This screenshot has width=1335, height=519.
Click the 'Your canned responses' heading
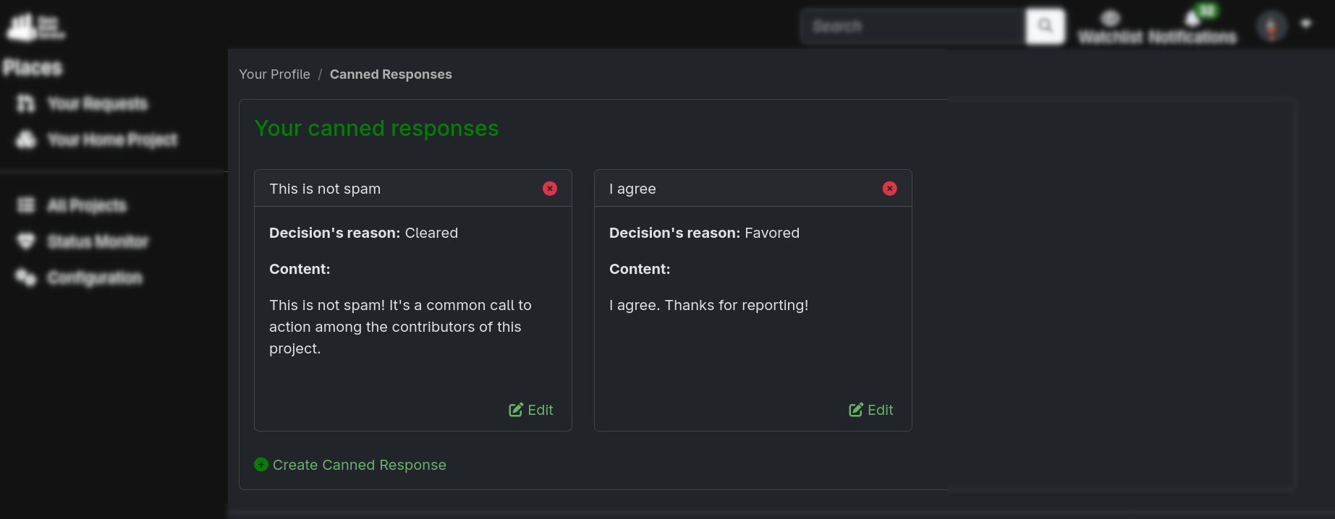(x=376, y=128)
